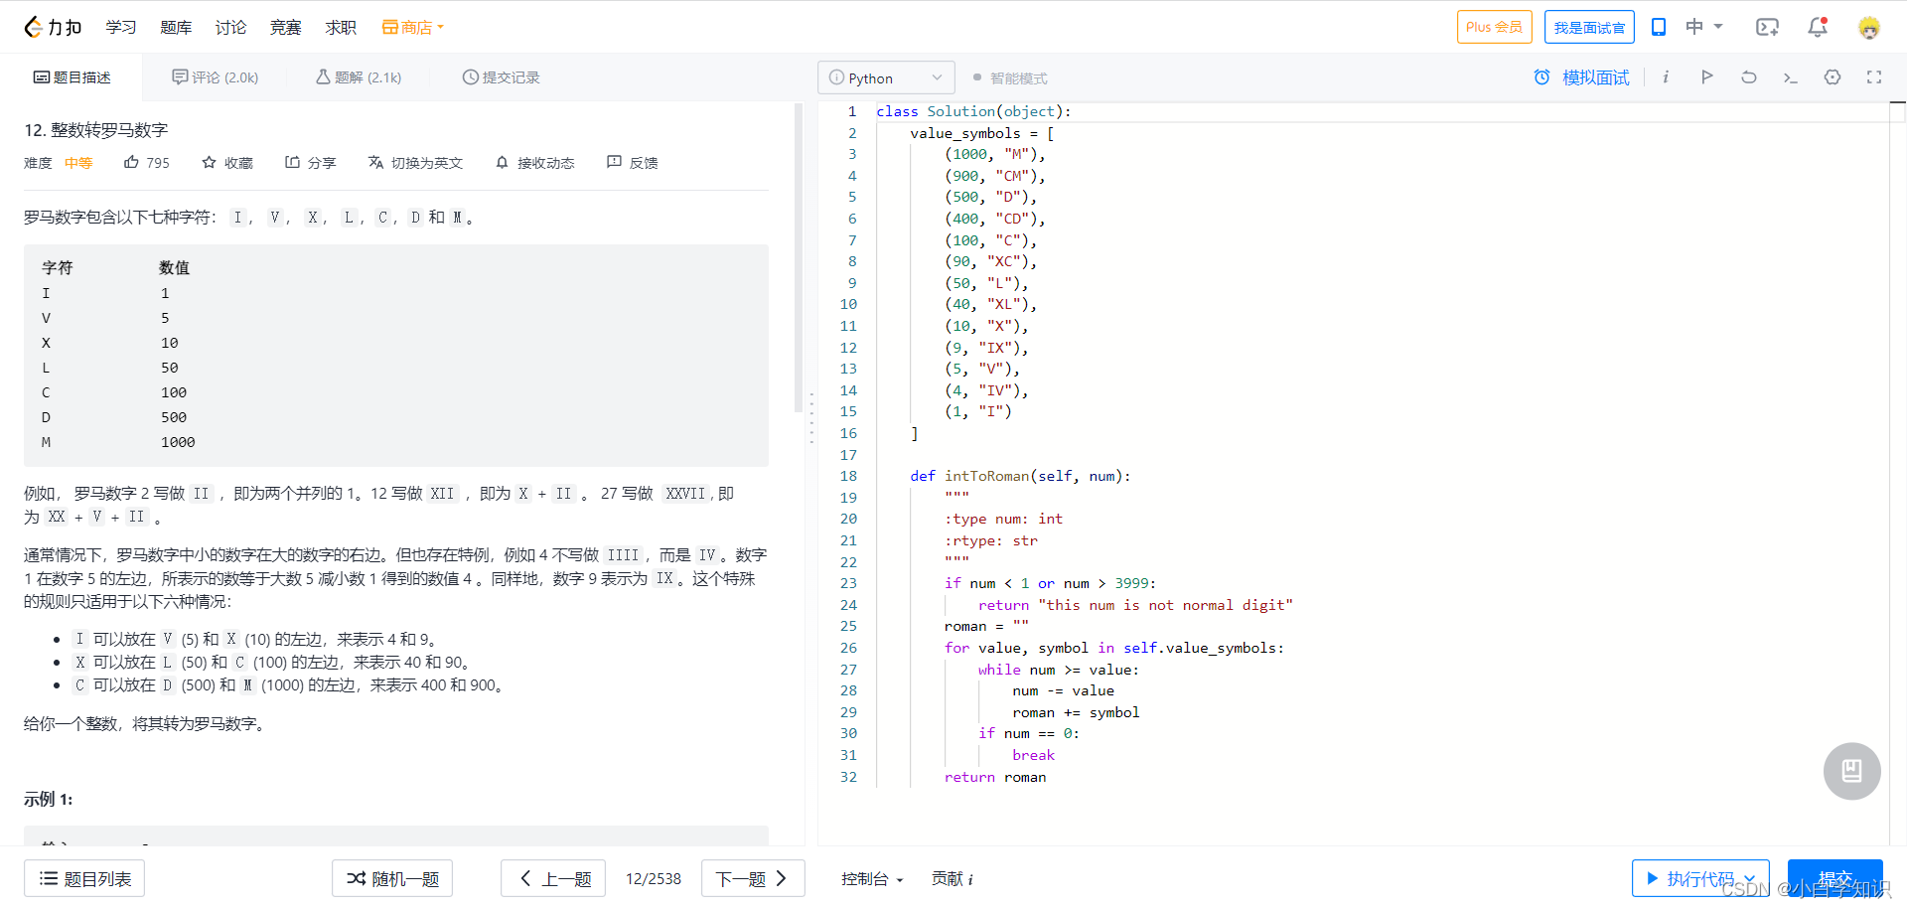This screenshot has height=908, width=1907.
Task: Expand the 中 language selector
Action: tap(1703, 27)
